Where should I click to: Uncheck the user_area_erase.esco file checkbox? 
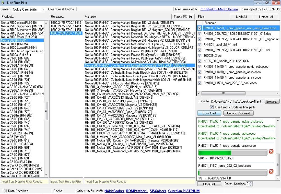[199, 28]
